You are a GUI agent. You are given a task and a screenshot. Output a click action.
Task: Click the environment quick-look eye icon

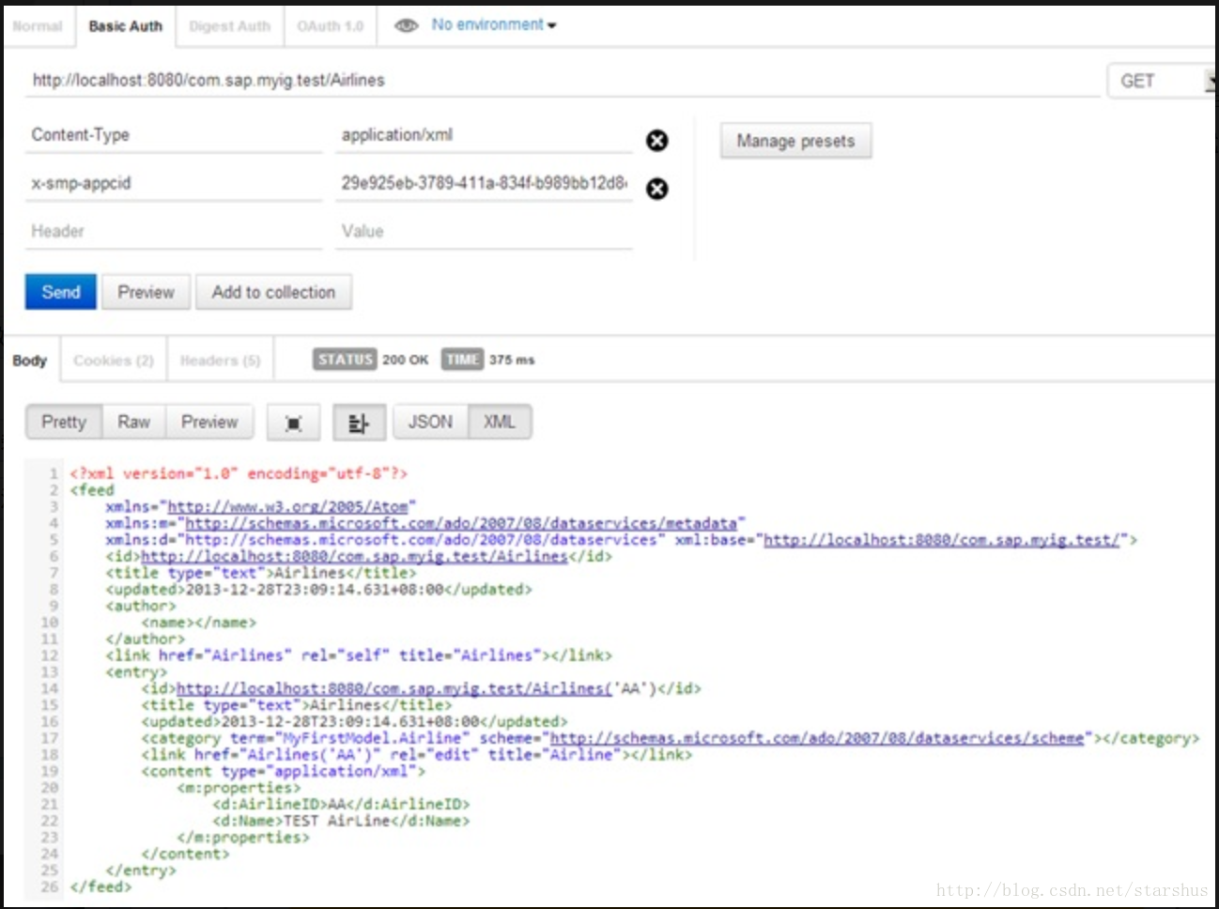(x=406, y=25)
